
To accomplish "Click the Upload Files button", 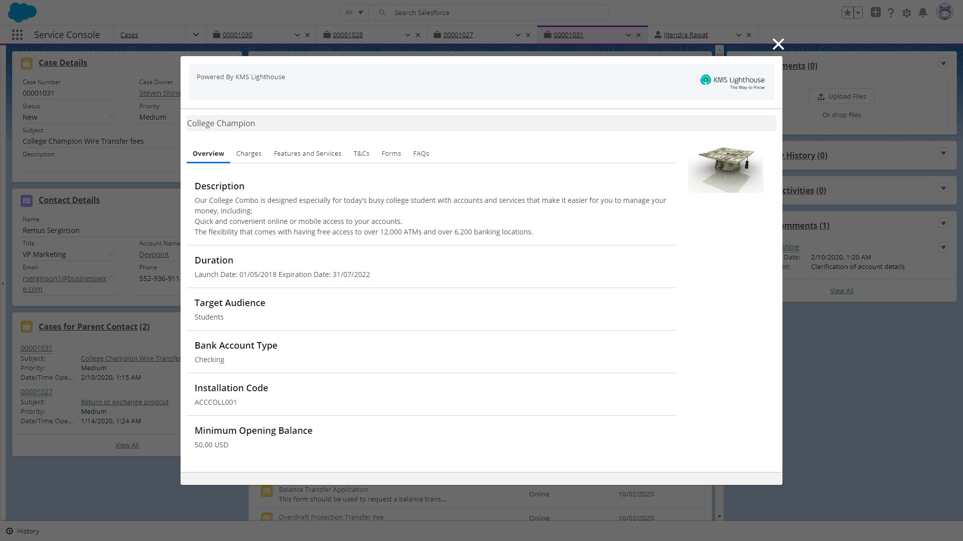I will coord(842,96).
